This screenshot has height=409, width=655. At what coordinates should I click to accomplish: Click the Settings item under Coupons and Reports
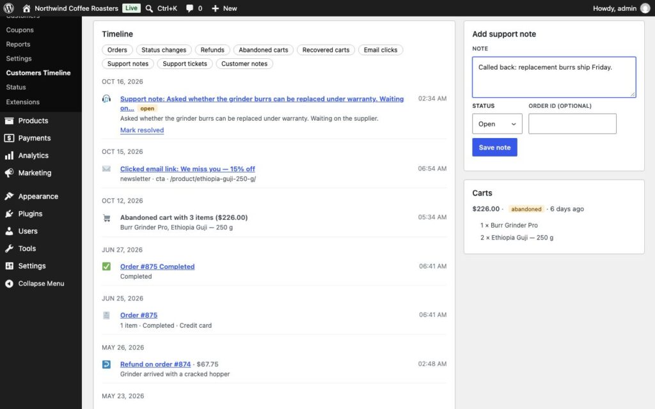pyautogui.click(x=19, y=58)
